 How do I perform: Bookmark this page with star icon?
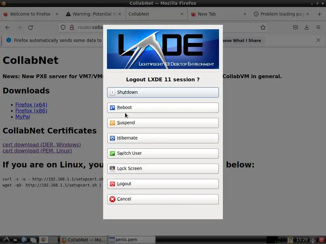[263, 27]
